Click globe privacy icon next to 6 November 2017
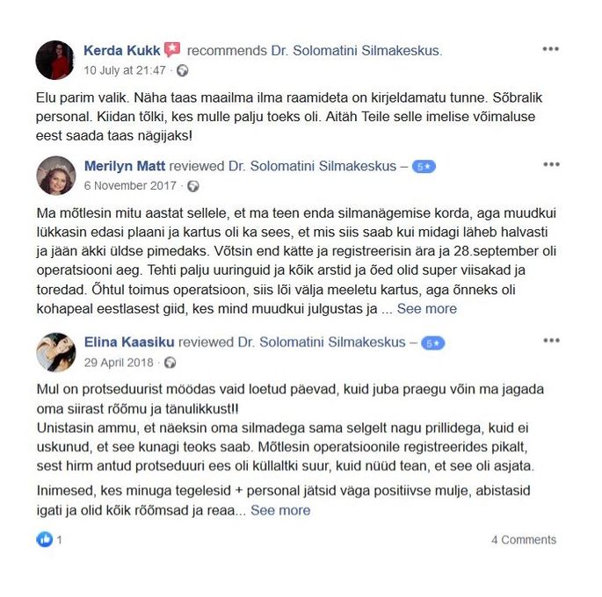The height and width of the screenshot is (597, 602). click(x=193, y=186)
